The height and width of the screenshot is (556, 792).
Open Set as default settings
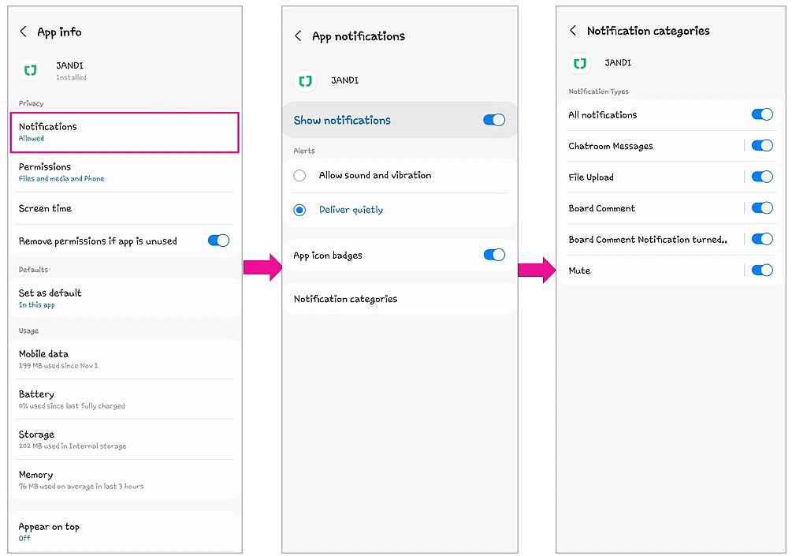[x=124, y=297]
